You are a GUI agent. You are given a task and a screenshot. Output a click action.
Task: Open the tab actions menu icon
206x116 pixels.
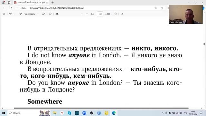pyautogui.click(x=9, y=3)
